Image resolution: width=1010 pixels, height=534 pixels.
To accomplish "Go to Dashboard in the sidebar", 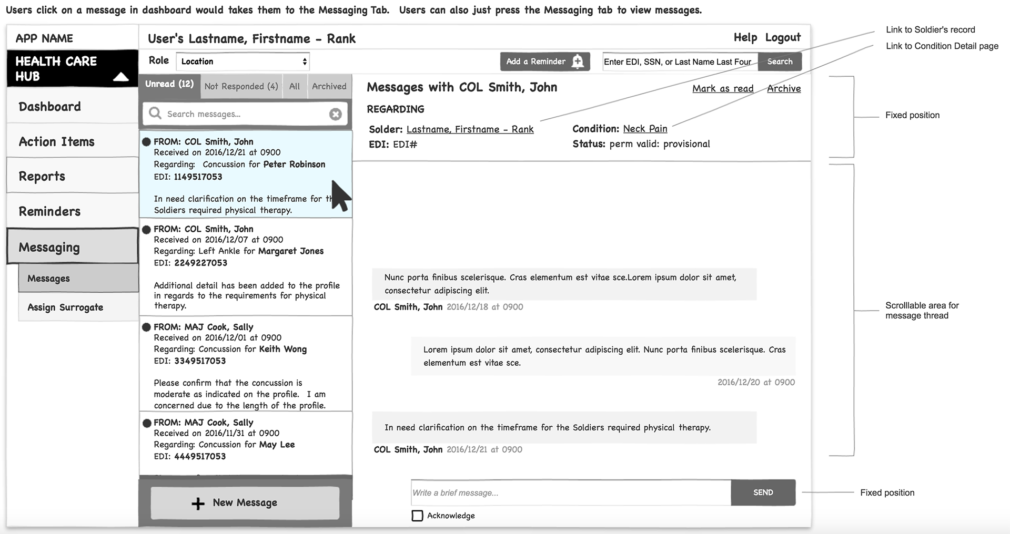I will (73, 106).
